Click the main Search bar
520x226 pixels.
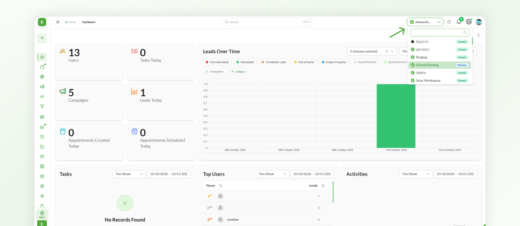[268, 22]
